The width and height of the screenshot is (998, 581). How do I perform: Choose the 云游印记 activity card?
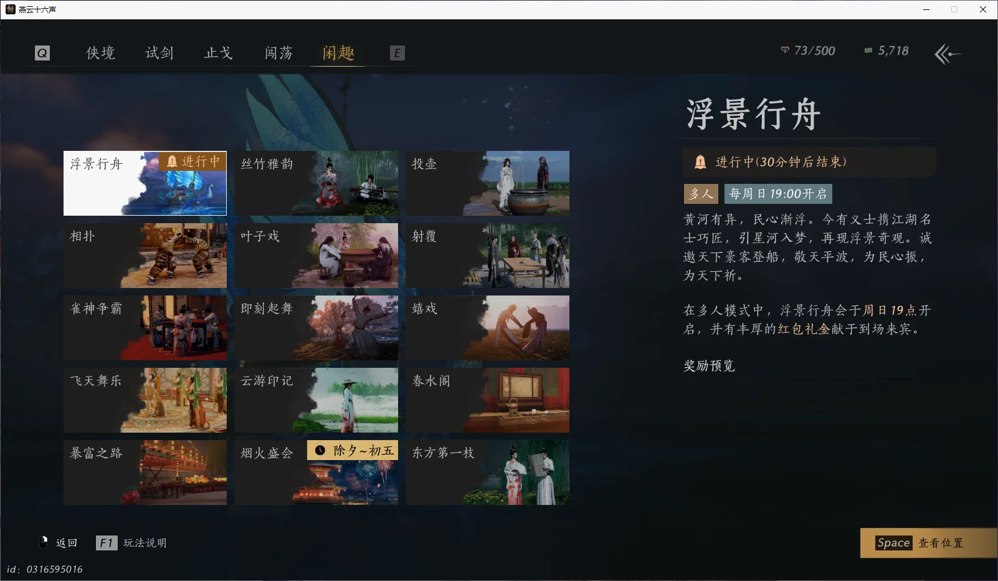pyautogui.click(x=316, y=400)
